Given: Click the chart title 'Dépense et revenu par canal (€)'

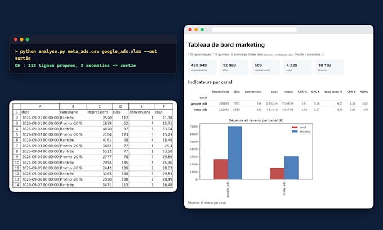Looking at the screenshot, I should point(256,120).
